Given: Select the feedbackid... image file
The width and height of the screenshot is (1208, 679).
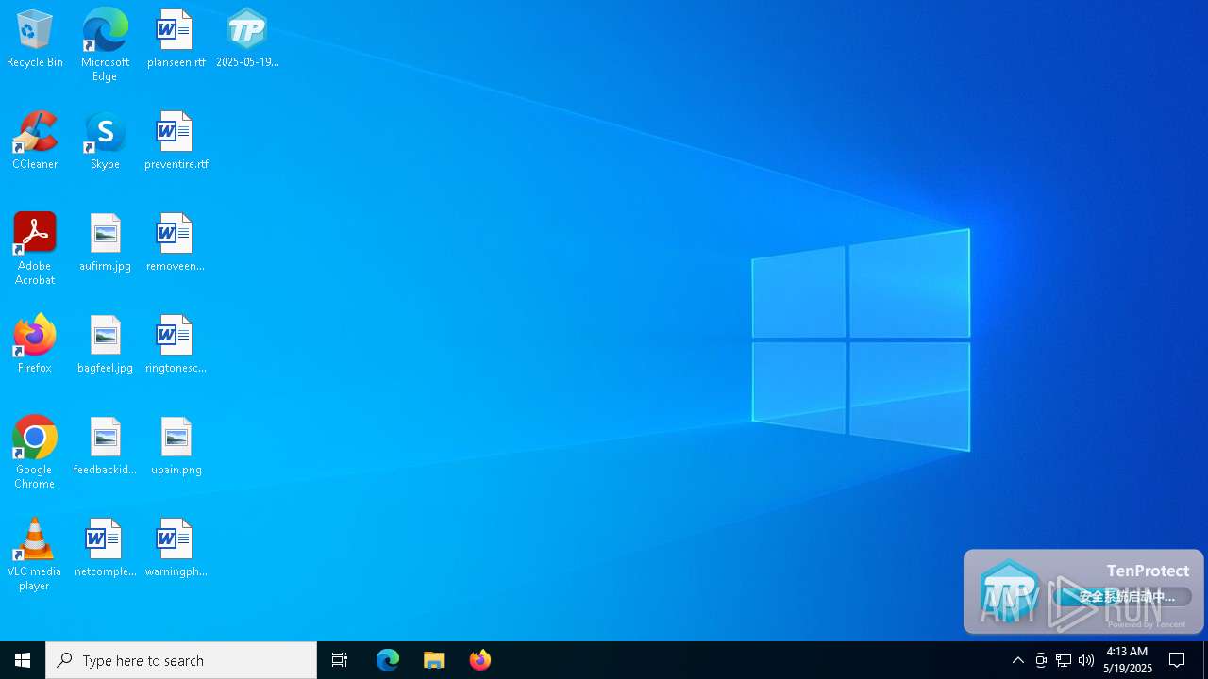Looking at the screenshot, I should (x=105, y=446).
